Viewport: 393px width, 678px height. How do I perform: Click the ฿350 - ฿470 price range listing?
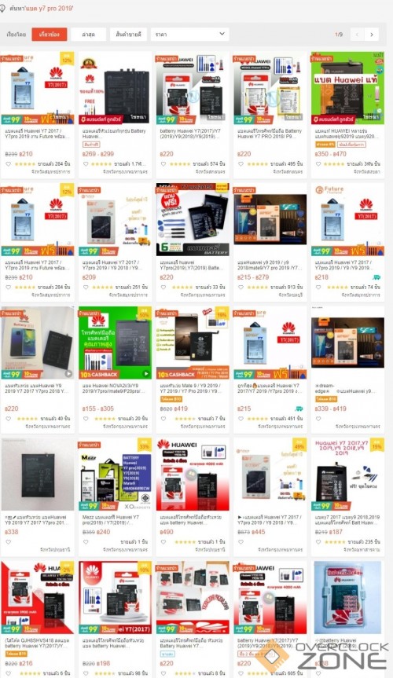[331, 153]
